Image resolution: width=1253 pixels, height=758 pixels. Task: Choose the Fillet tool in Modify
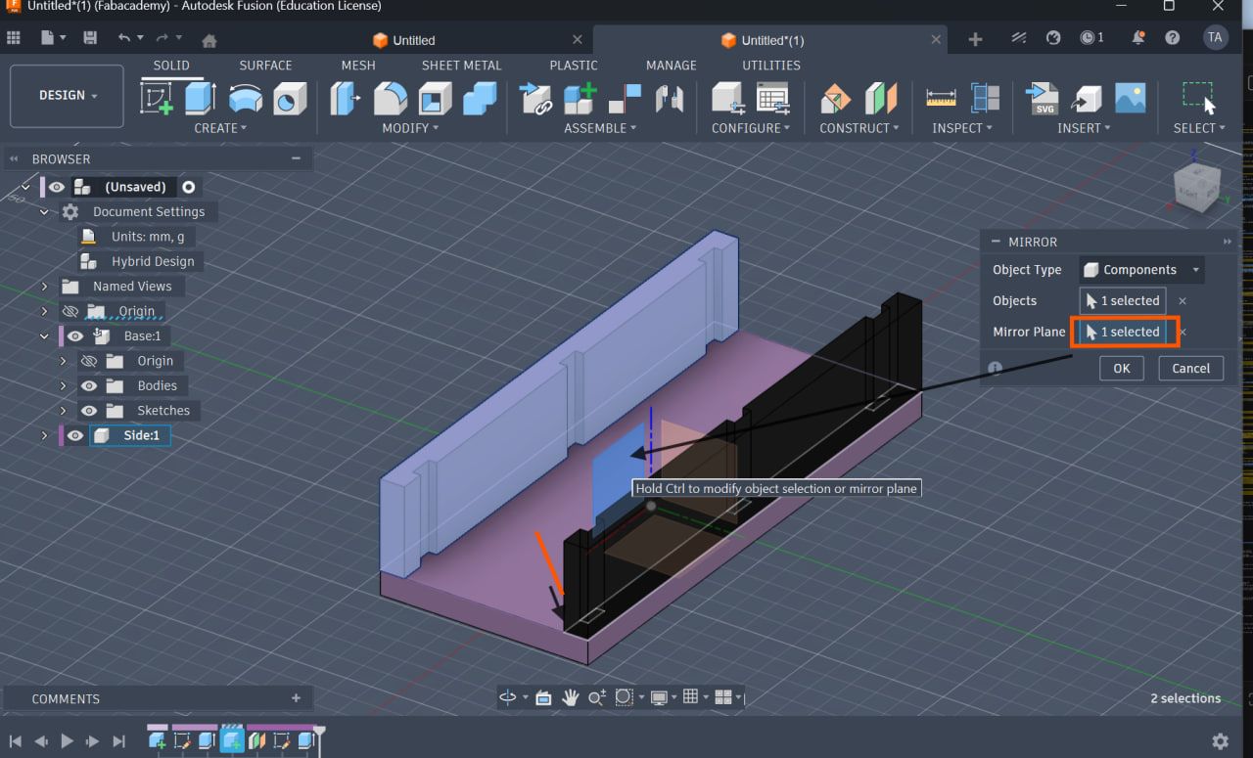[391, 98]
